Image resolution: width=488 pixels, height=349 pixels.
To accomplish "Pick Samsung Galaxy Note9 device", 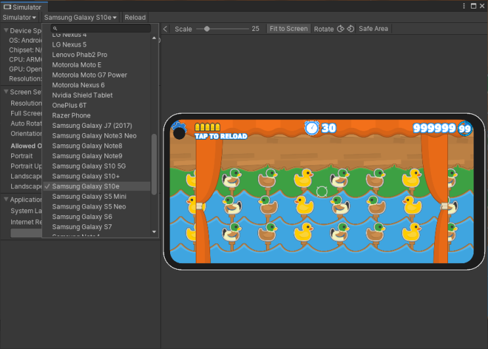I will (97, 156).
